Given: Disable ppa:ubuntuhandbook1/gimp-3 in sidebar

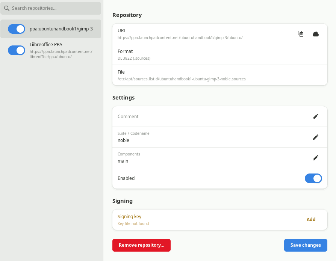Looking at the screenshot, I should point(17,29).
